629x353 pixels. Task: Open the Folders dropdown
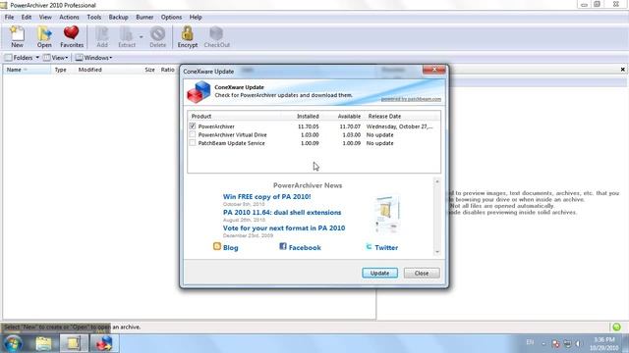[x=22, y=58]
